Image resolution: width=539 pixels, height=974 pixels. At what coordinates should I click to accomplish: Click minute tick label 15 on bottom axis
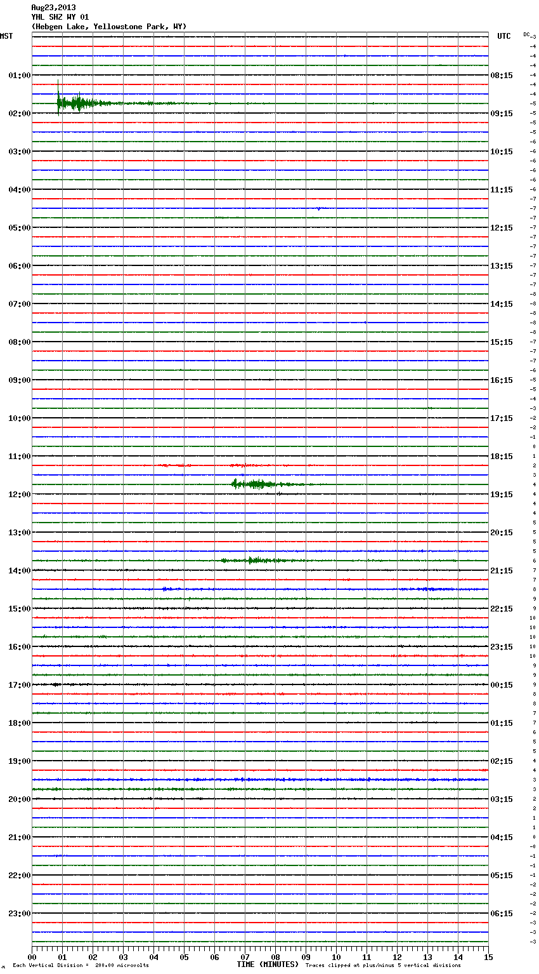tap(488, 957)
